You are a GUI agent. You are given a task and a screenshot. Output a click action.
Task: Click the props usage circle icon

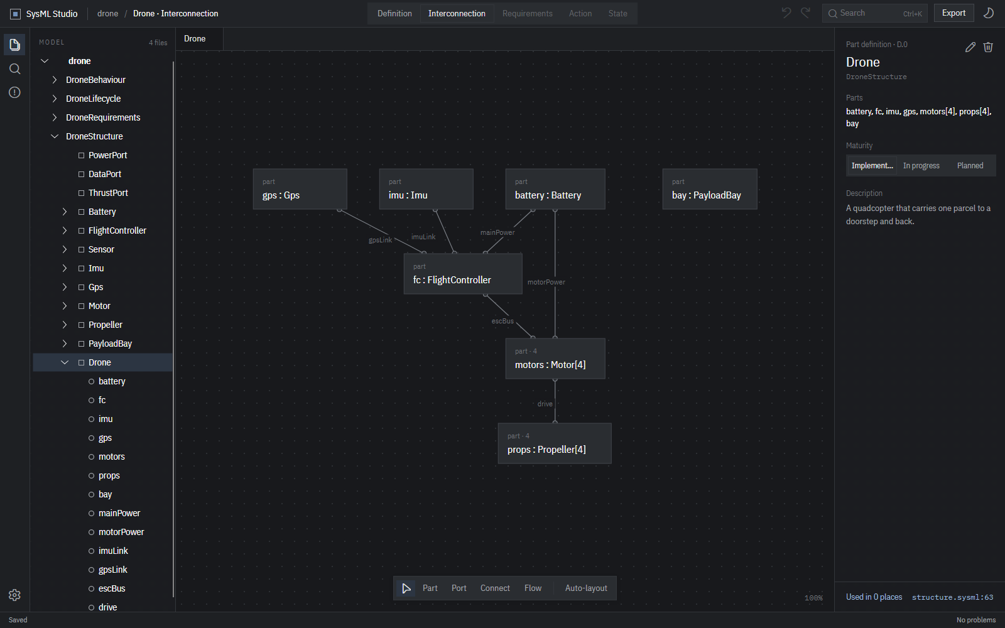[92, 475]
